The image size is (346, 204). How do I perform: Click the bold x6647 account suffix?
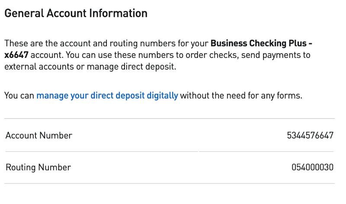tap(16, 55)
